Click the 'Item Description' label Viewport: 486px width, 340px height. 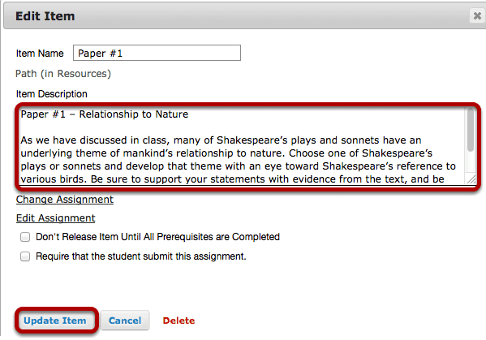52,94
